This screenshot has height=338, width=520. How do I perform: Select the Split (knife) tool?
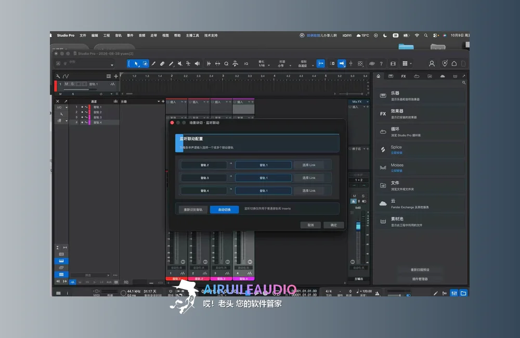point(153,63)
